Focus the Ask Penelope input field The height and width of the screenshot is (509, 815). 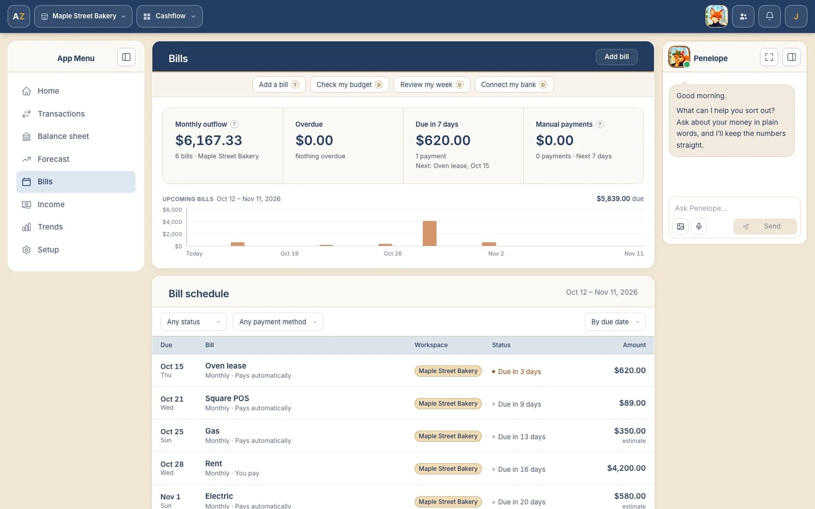(734, 208)
